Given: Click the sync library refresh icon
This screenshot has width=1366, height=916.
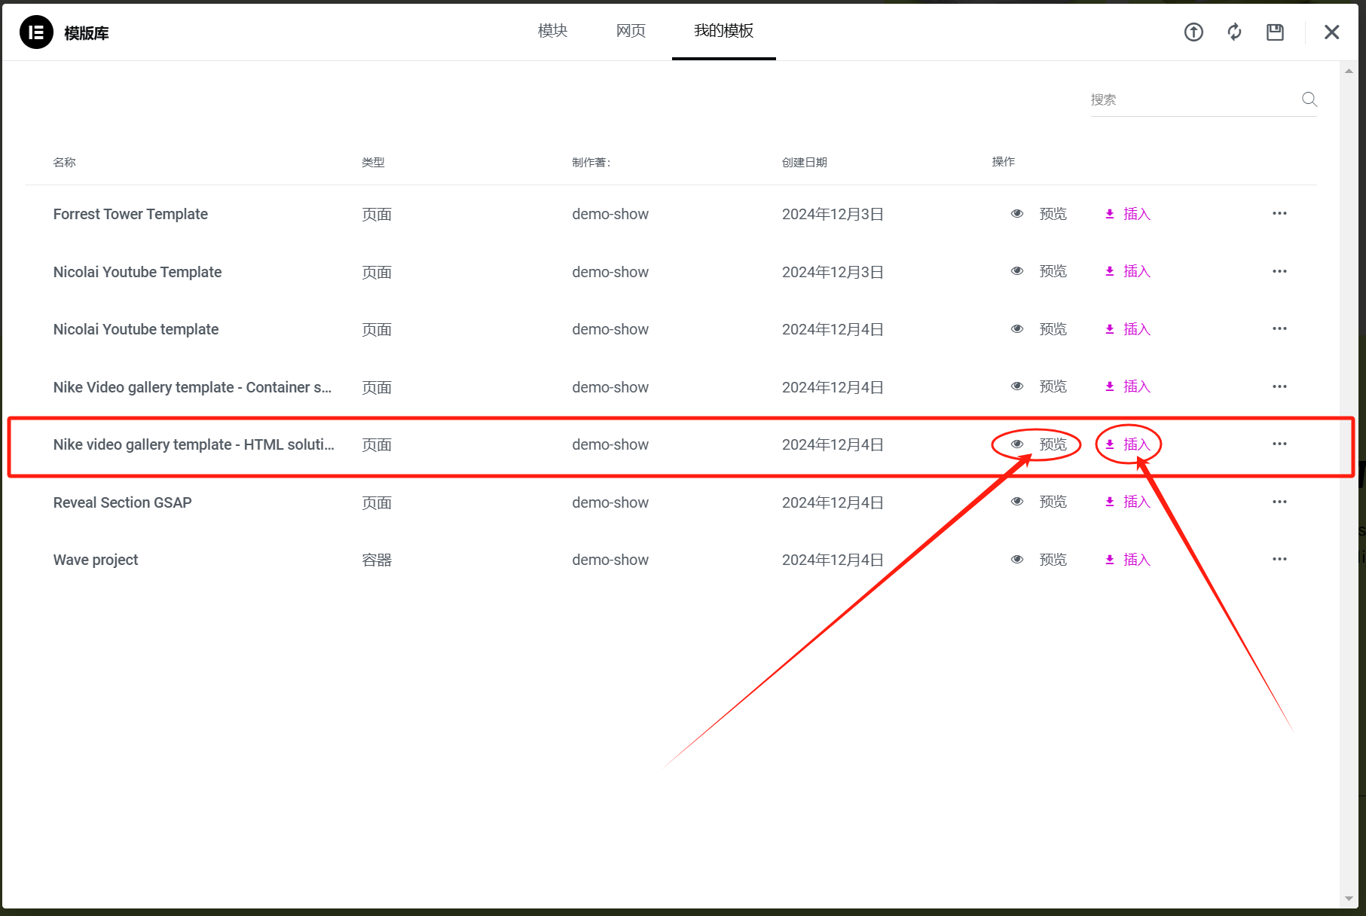Looking at the screenshot, I should pos(1234,32).
